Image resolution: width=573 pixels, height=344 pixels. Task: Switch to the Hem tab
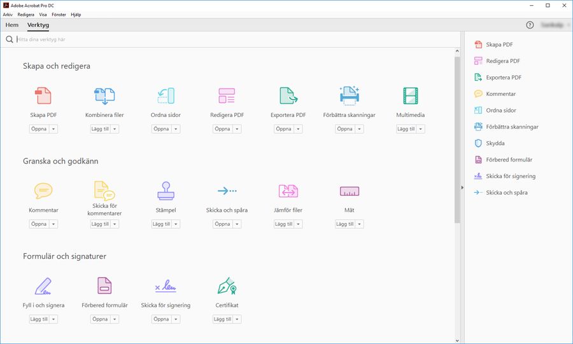(x=12, y=25)
